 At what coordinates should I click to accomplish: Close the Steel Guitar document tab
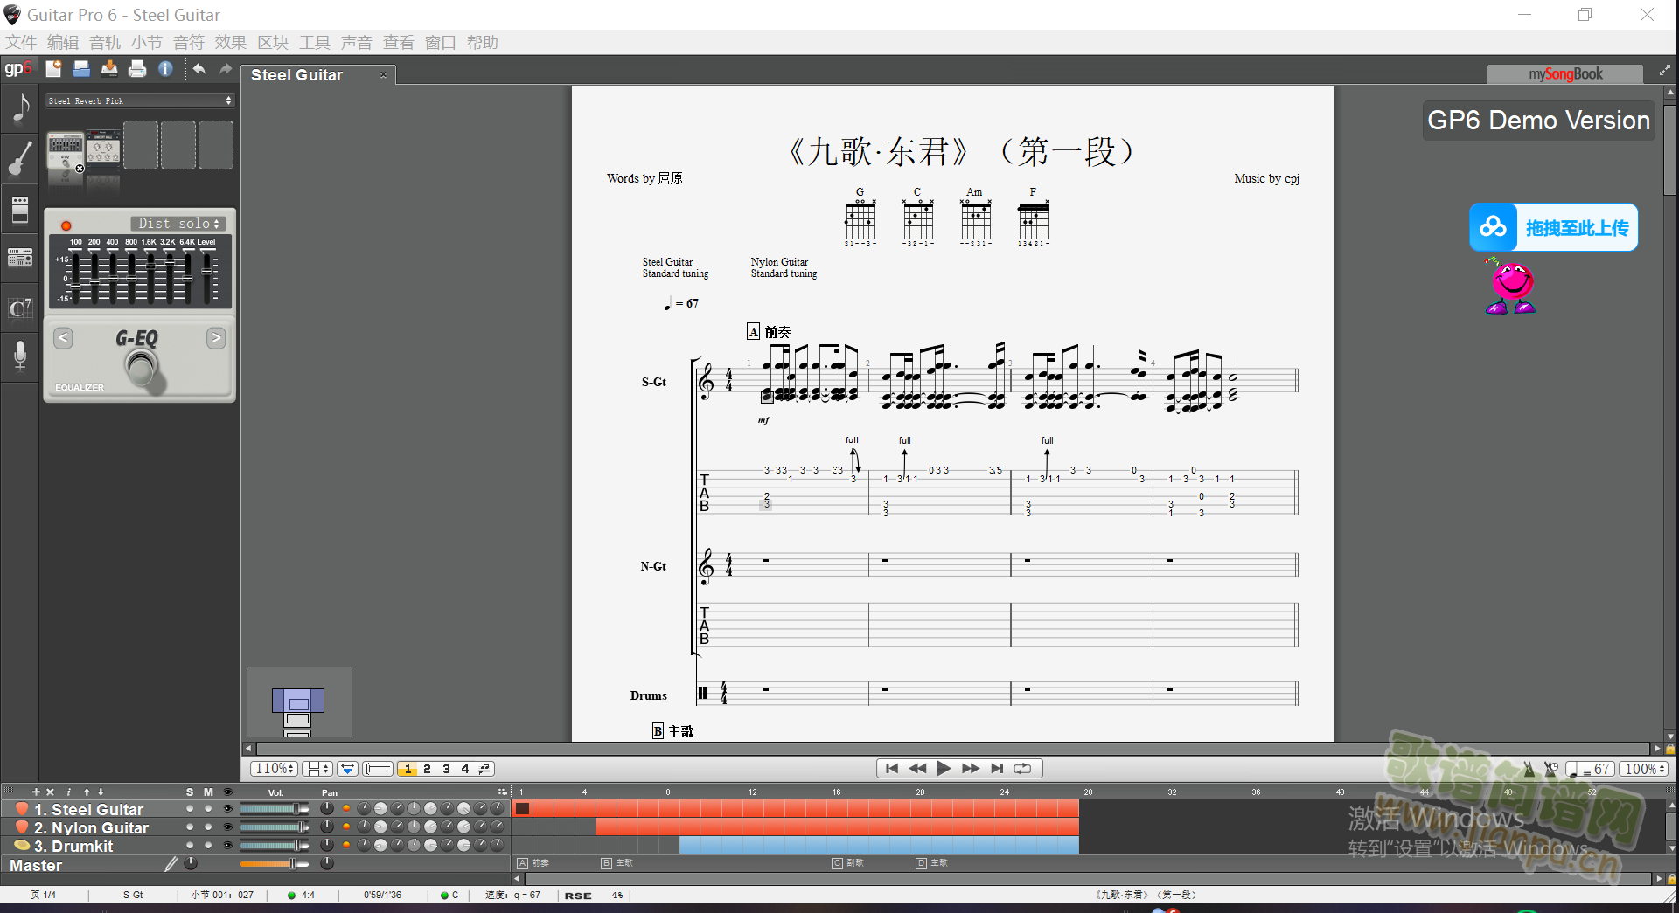point(383,75)
